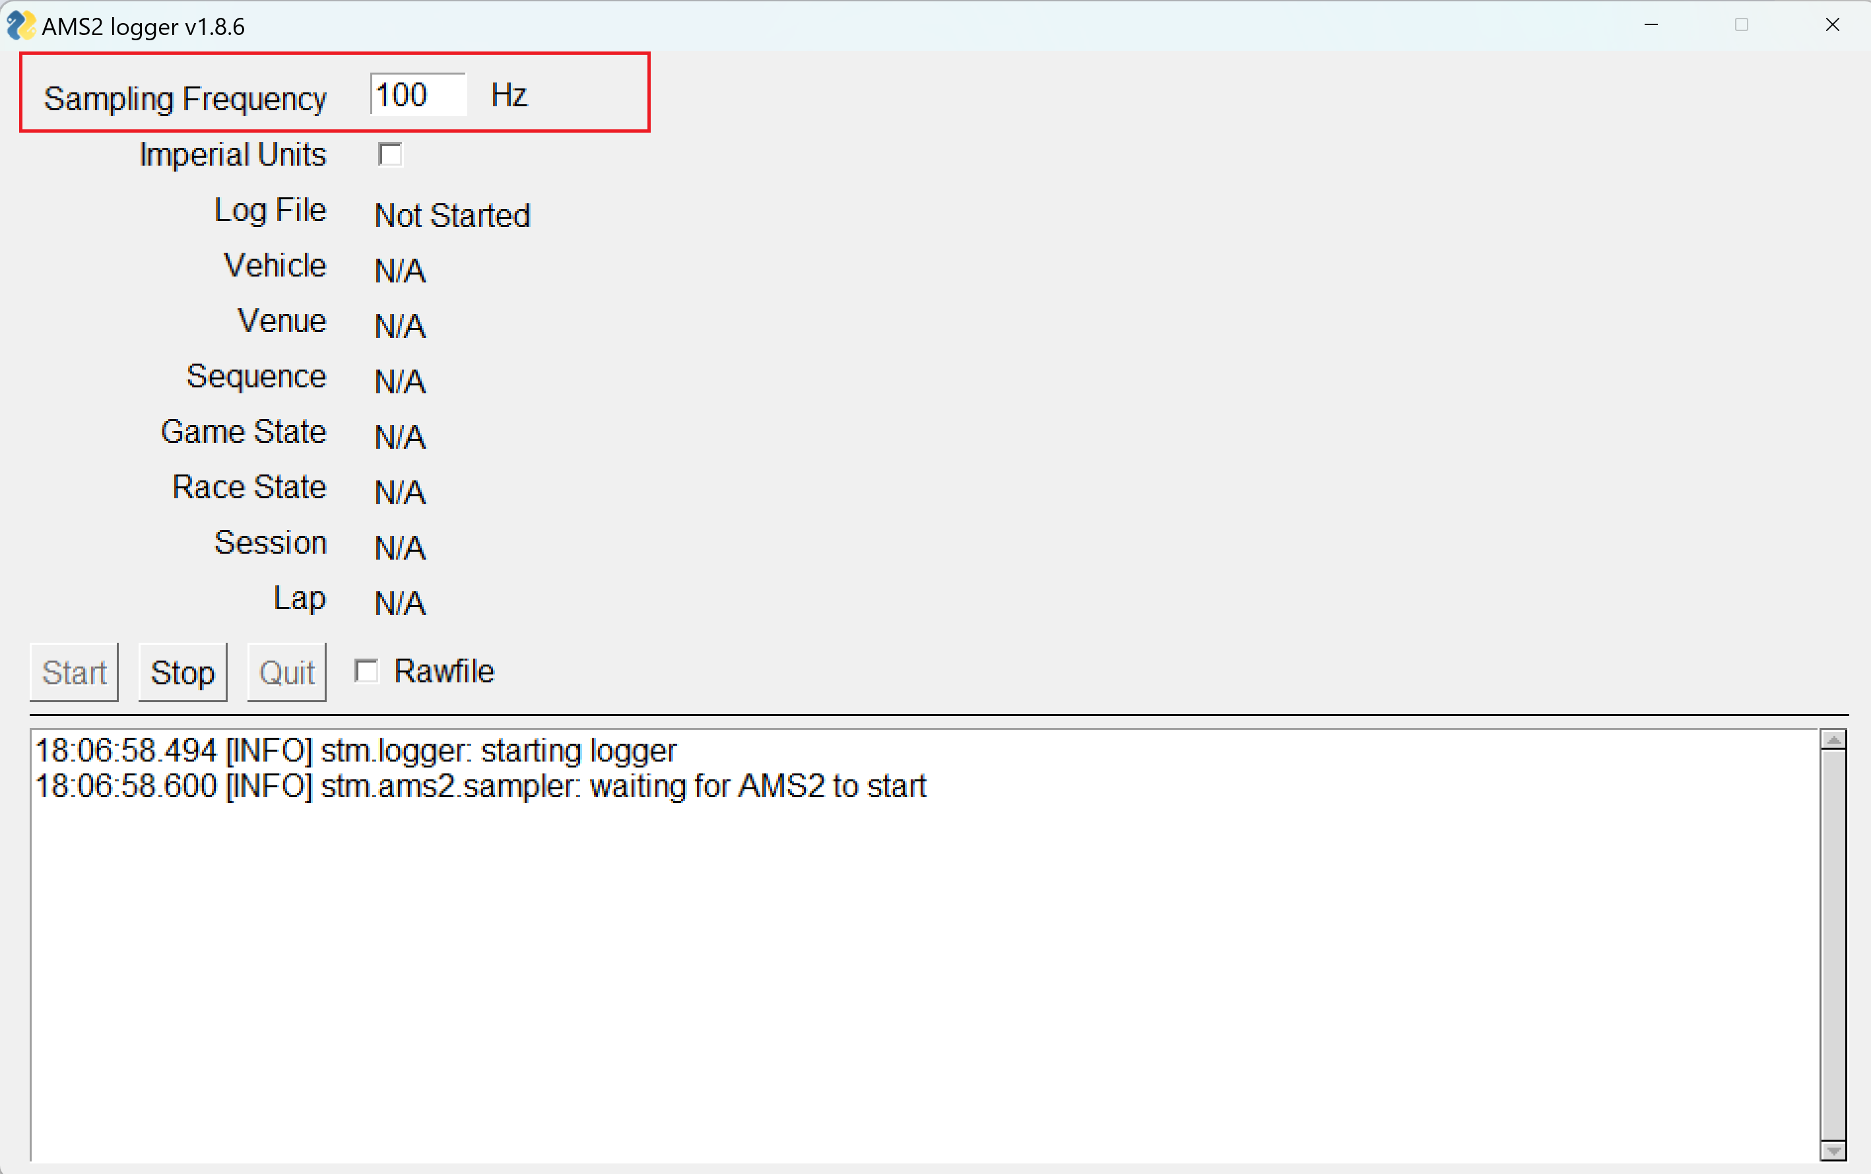Image resolution: width=1871 pixels, height=1174 pixels.
Task: Click the log panel scrollbar track
Action: pyautogui.click(x=1834, y=945)
